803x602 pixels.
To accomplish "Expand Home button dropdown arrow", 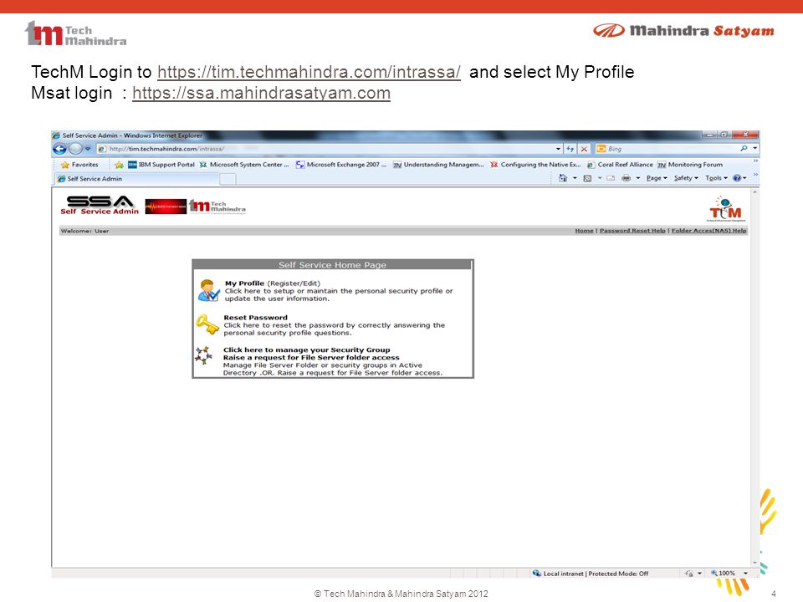I will click(575, 178).
